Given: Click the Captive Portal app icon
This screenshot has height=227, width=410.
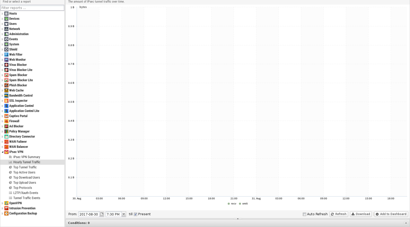Looking at the screenshot, I should click(6, 116).
